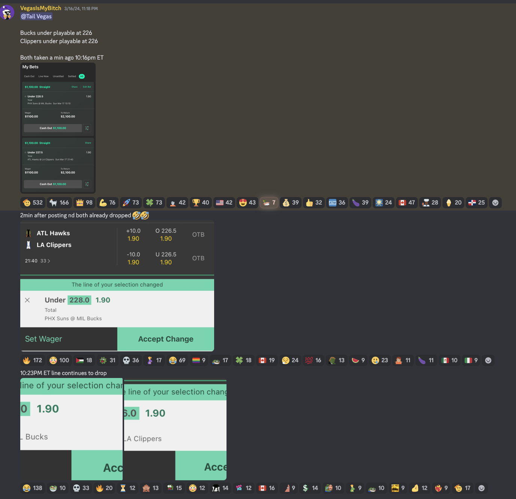
Task: Click the flexed biceps reaction with 76
Action: tap(108, 203)
